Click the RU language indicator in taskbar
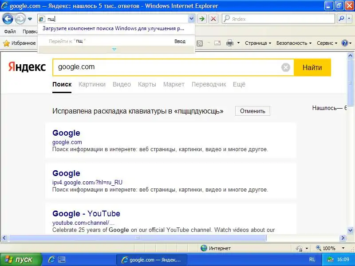This screenshot has width=355, height=266. pyautogui.click(x=312, y=259)
